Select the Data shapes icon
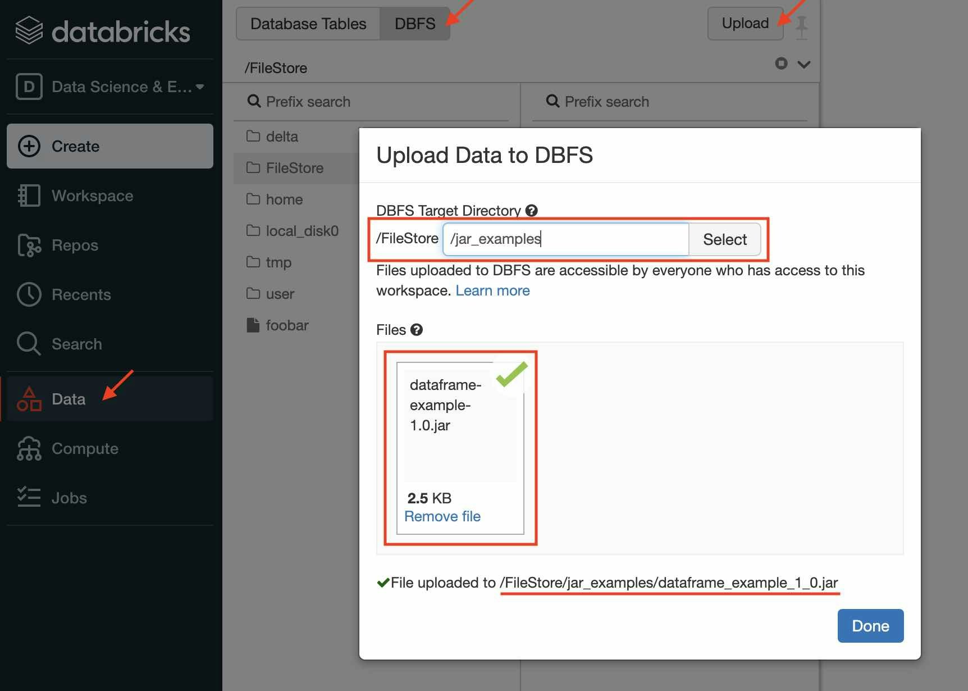This screenshot has width=968, height=691. click(x=29, y=399)
